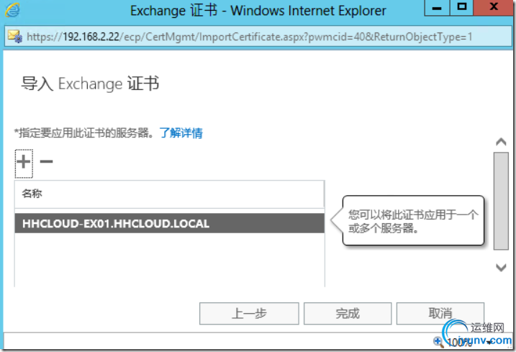The width and height of the screenshot is (516, 352).
Task: Click the vertical scrollbar thumb
Action: point(501,201)
